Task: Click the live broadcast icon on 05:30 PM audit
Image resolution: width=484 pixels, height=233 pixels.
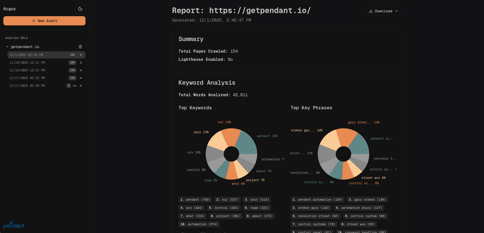Action: [75, 86]
